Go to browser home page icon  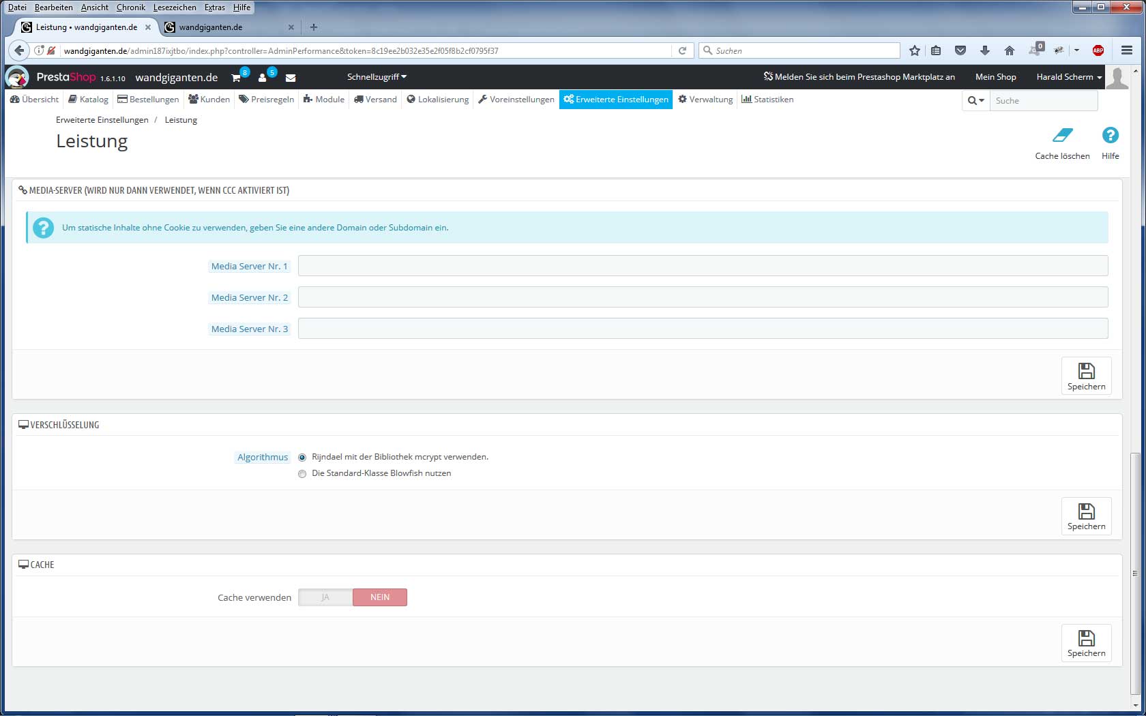[x=1010, y=50]
